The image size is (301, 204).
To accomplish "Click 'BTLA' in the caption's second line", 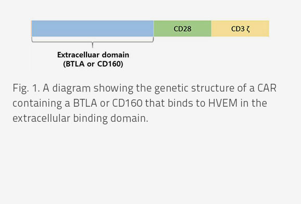I will point(85,103).
